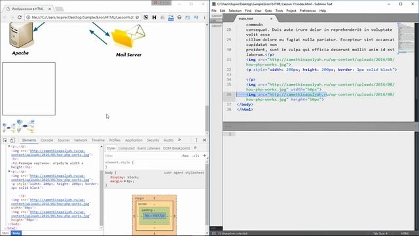The width and height of the screenshot is (419, 236).
Task: Open Event Listeners tab
Action: click(x=149, y=148)
